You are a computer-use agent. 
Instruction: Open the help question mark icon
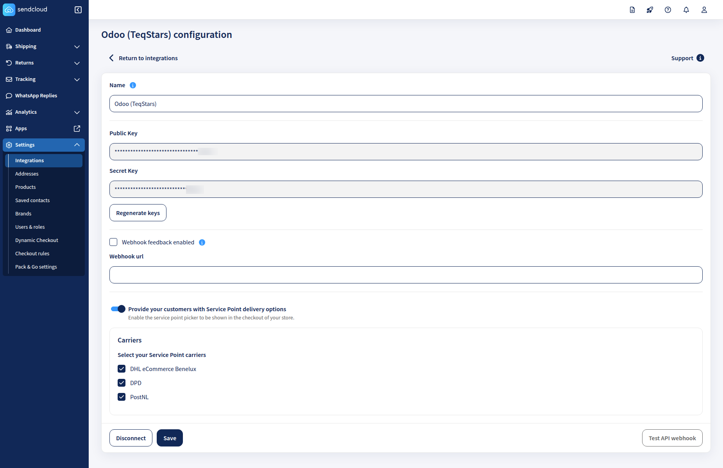coord(668,10)
